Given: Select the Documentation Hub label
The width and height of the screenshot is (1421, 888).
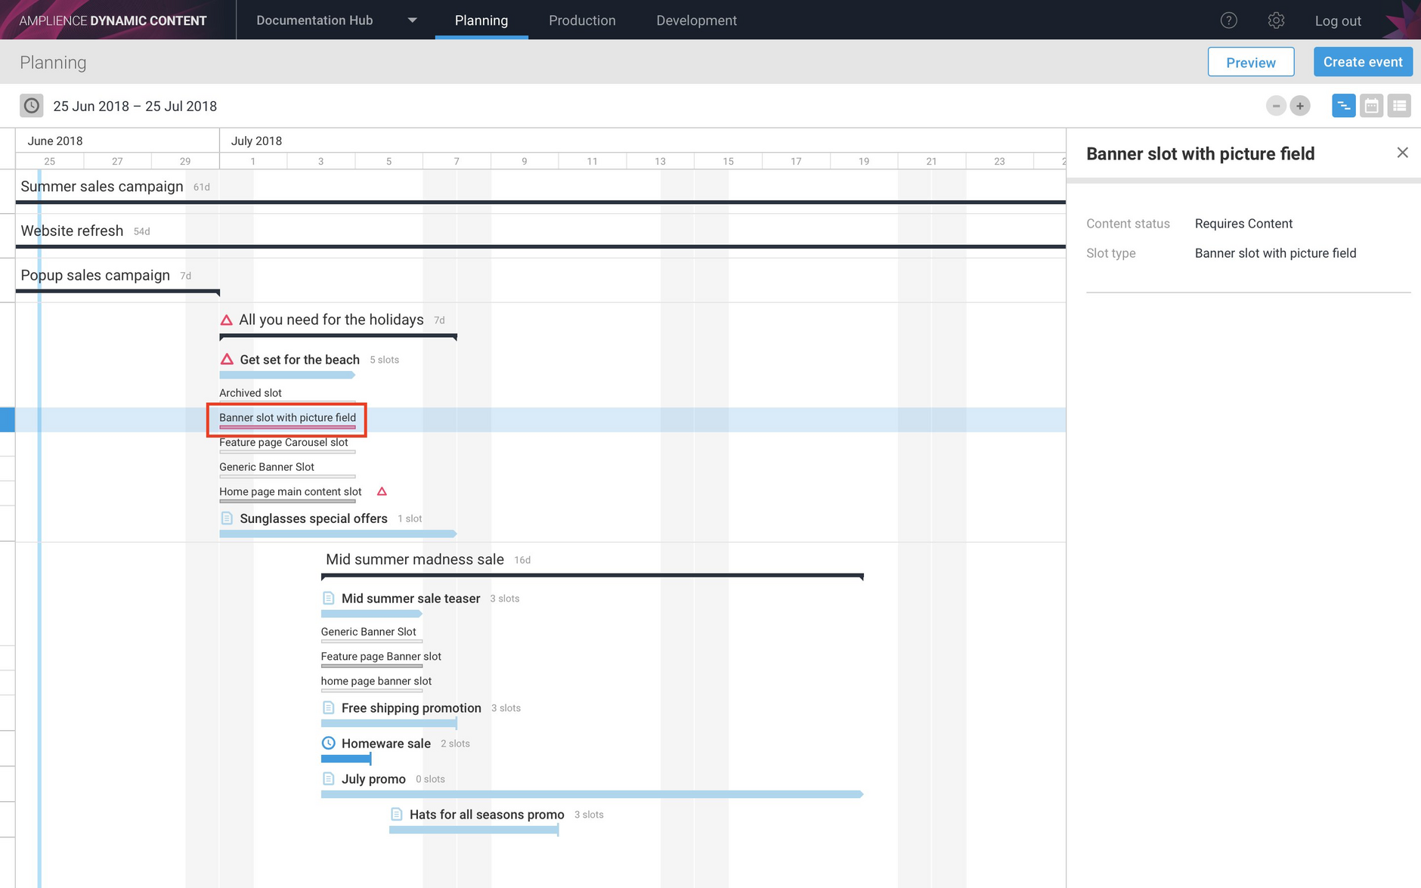Looking at the screenshot, I should (314, 20).
